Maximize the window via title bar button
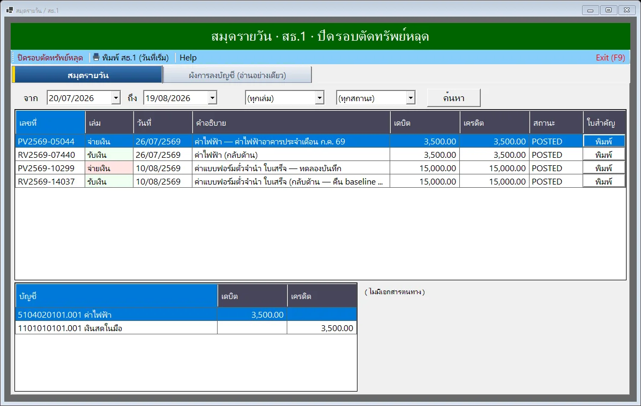The height and width of the screenshot is (406, 641). point(608,10)
